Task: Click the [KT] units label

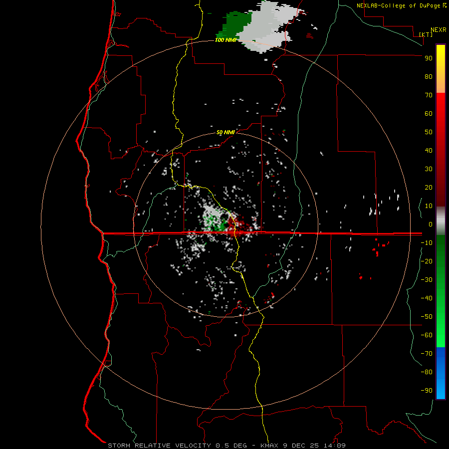Action: [426, 34]
